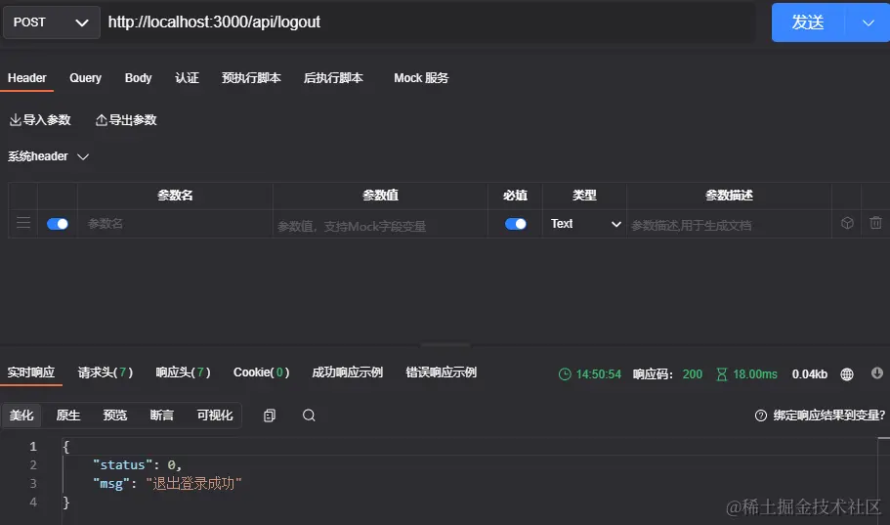Screen dimensions: 890x525
Task: Click the 200 response code
Action: 692,373
